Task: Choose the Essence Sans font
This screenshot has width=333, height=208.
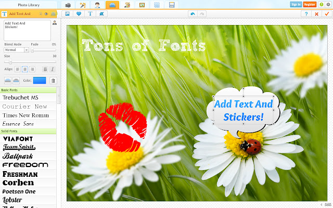Action: point(28,124)
